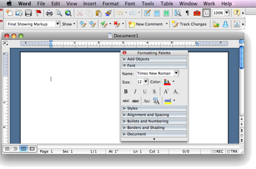This screenshot has width=256, height=169.
Task: Click the yellow Highlight color button
Action: tap(168, 101)
